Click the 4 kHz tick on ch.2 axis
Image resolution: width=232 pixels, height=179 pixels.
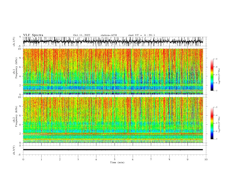(x=21, y=125)
